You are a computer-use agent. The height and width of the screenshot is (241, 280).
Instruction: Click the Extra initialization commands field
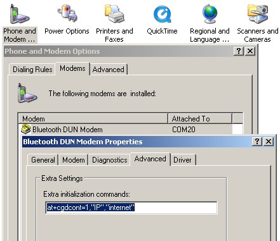click(131, 207)
